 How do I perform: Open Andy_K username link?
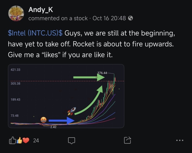click(41, 10)
